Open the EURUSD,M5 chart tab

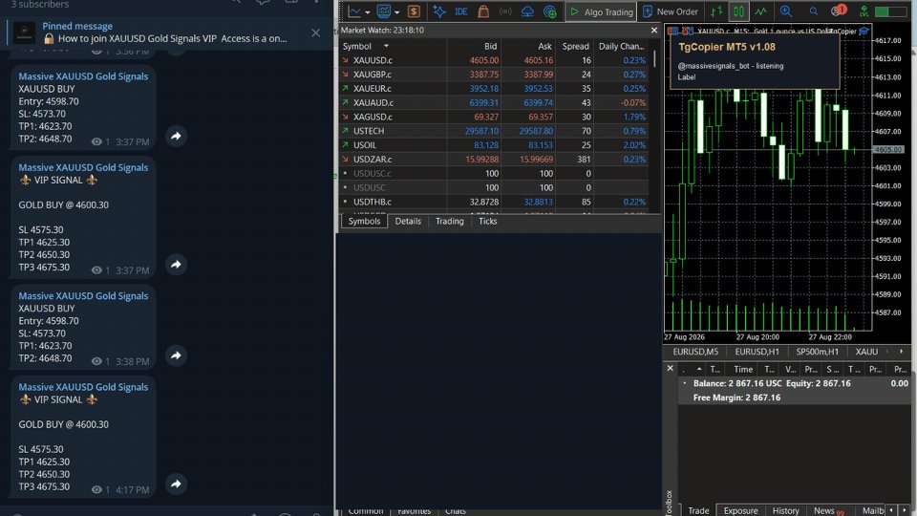(695, 352)
